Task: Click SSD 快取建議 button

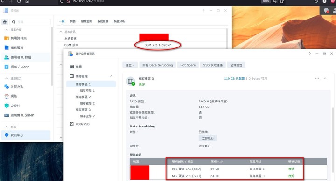Action: 213,65
